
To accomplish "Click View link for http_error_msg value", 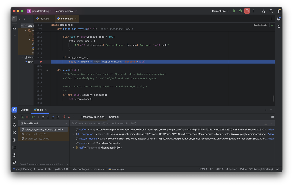I will click(x=271, y=139).
